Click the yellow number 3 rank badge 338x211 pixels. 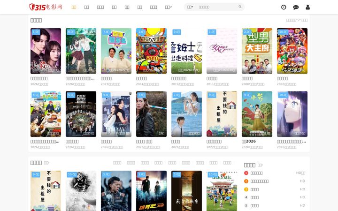(246, 189)
